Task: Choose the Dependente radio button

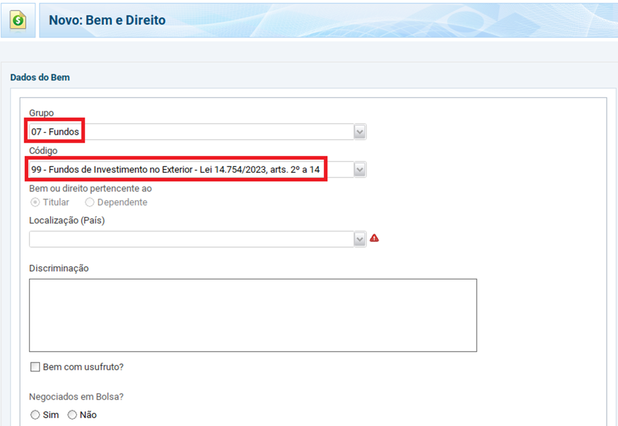Action: click(89, 202)
